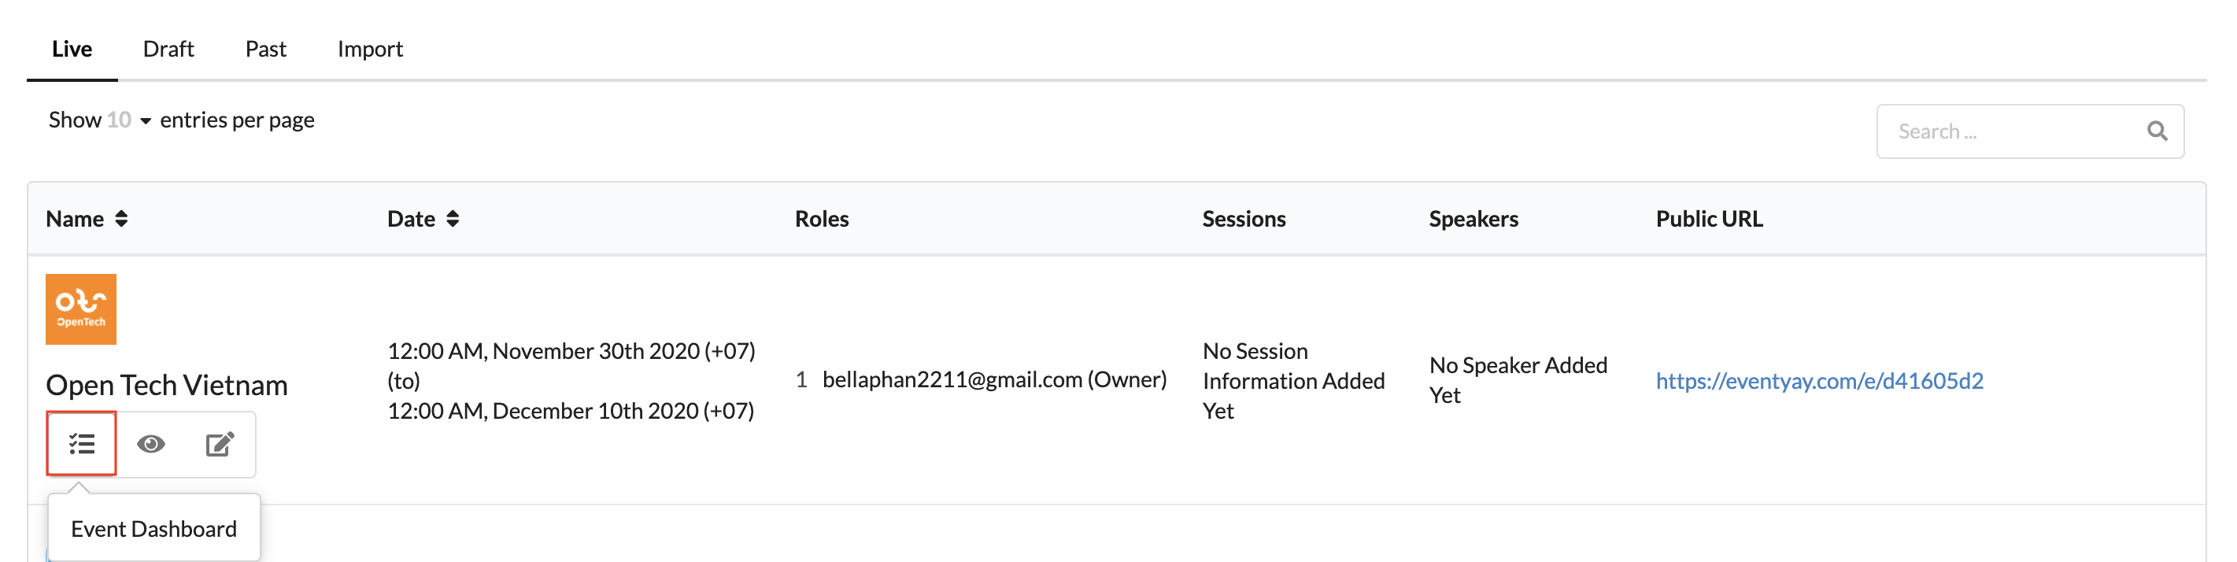Sort by Date using sort arrows

(x=453, y=219)
